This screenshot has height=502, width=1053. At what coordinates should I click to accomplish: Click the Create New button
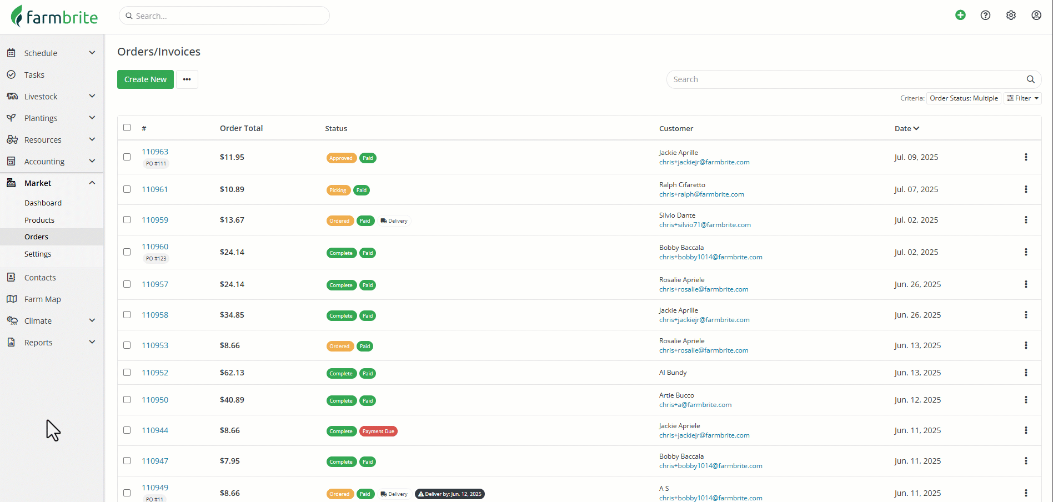(146, 79)
